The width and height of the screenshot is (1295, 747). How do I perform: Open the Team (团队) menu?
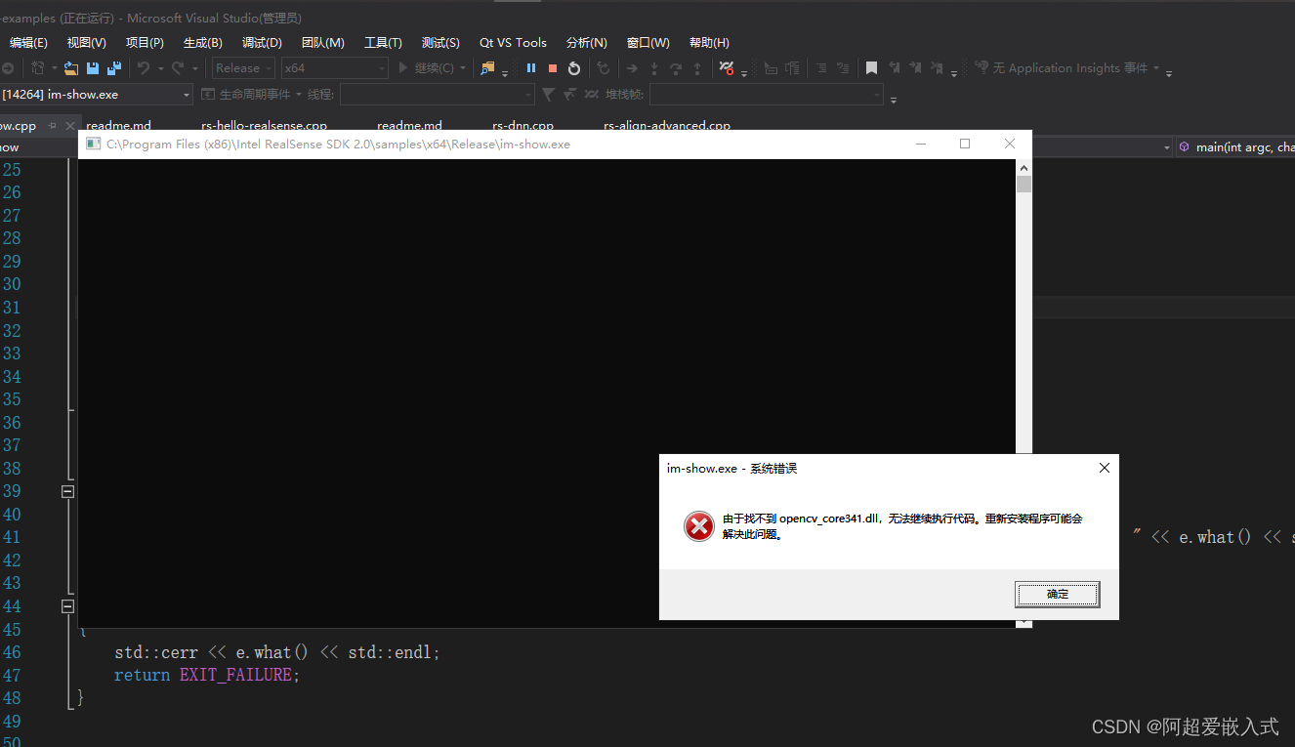click(323, 43)
